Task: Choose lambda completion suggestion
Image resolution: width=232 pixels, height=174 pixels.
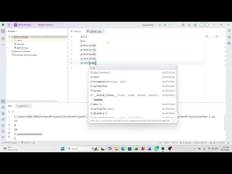Action: click(x=133, y=100)
